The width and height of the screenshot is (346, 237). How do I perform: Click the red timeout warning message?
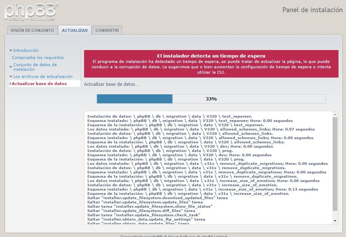pyautogui.click(x=211, y=64)
